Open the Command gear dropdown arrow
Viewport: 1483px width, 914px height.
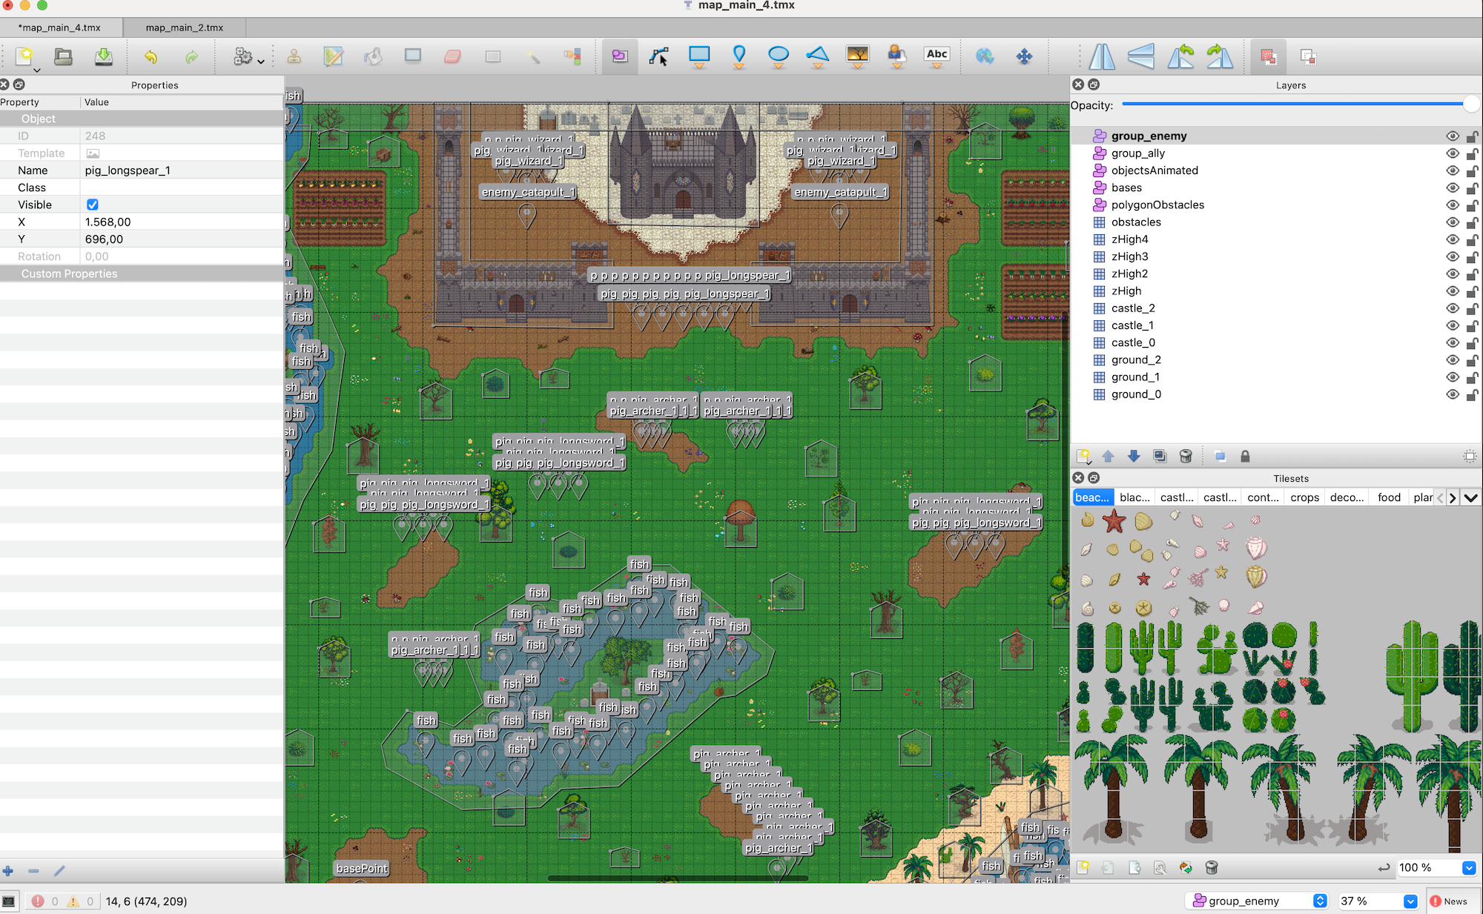pyautogui.click(x=261, y=61)
